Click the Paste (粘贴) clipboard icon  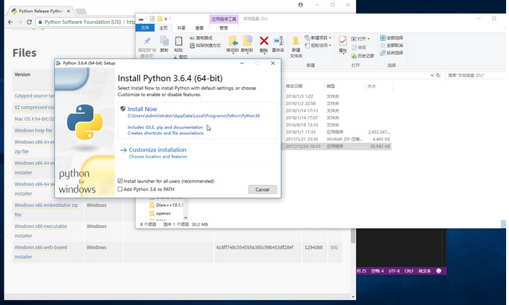178,41
